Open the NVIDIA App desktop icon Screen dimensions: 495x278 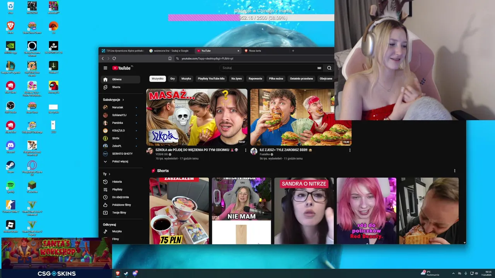10,47
